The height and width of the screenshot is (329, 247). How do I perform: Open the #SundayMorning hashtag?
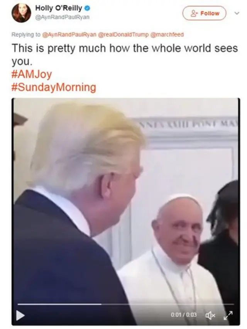click(54, 87)
